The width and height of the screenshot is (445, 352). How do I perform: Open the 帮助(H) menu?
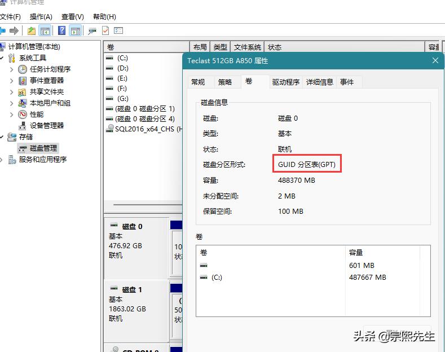tap(104, 17)
